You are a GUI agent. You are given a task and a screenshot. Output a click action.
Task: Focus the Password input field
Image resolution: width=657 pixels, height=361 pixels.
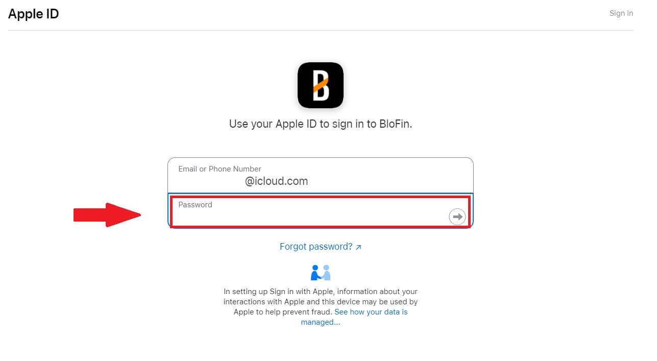[321, 211]
